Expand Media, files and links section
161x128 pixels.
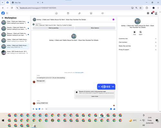[137, 46]
